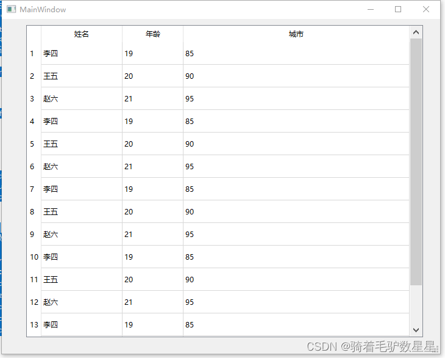445x358 pixels.
Task: Click 李四 cell in row 10
Action: [82, 257]
